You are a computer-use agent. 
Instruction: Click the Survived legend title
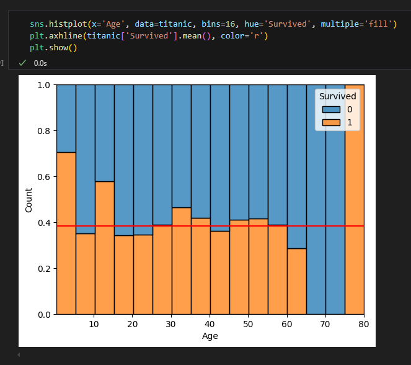click(x=338, y=96)
